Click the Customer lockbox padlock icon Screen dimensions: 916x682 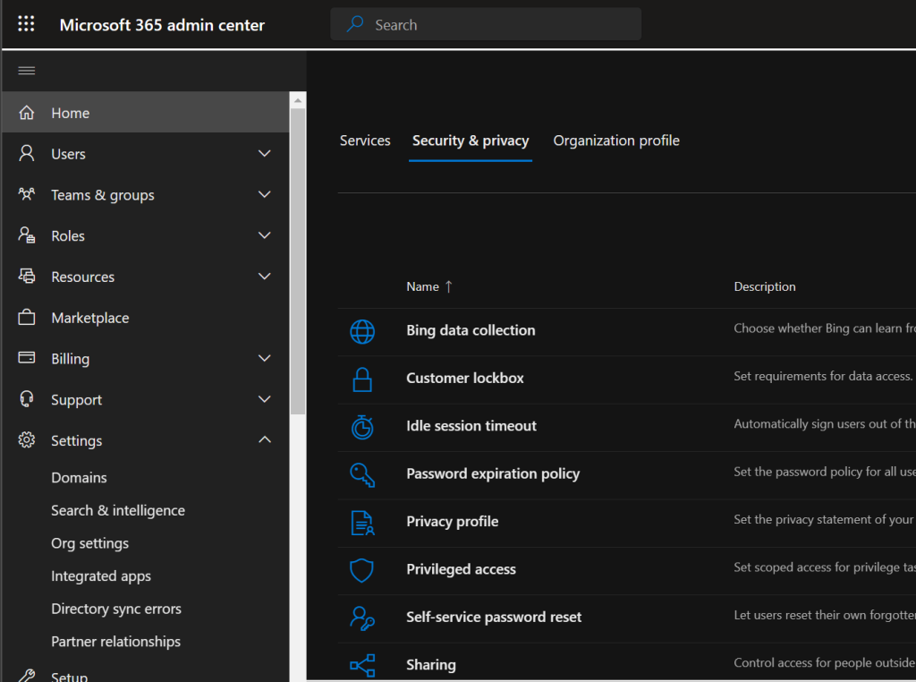coord(362,379)
